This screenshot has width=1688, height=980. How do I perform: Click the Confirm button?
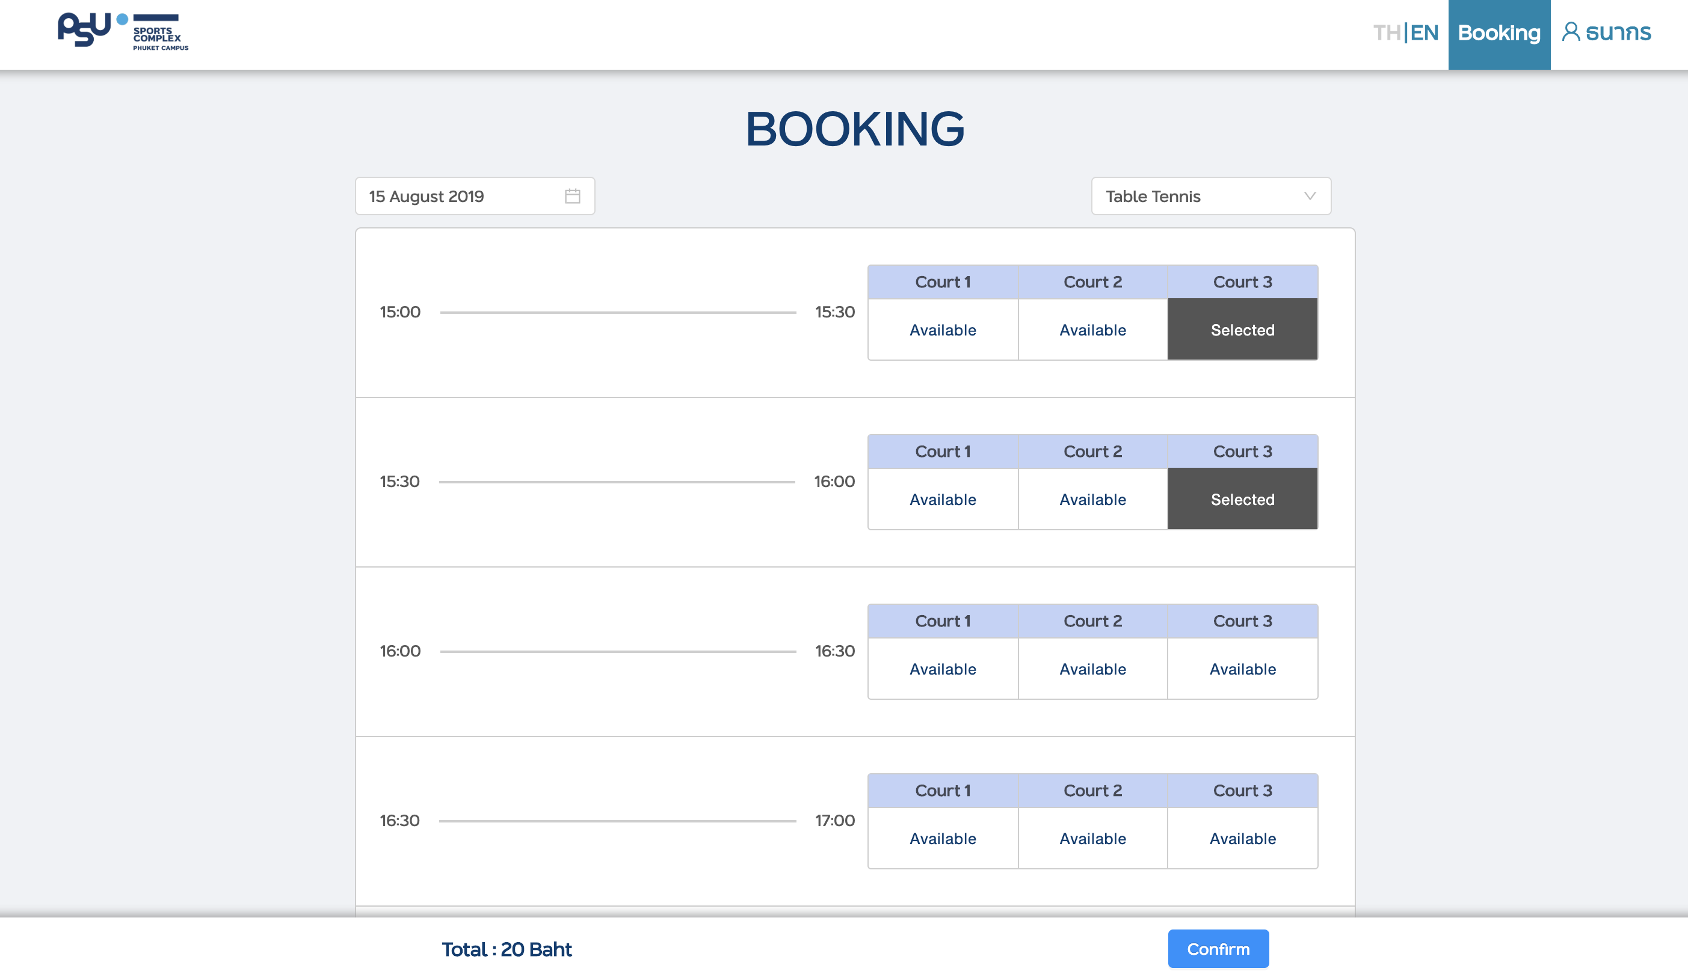click(x=1218, y=949)
